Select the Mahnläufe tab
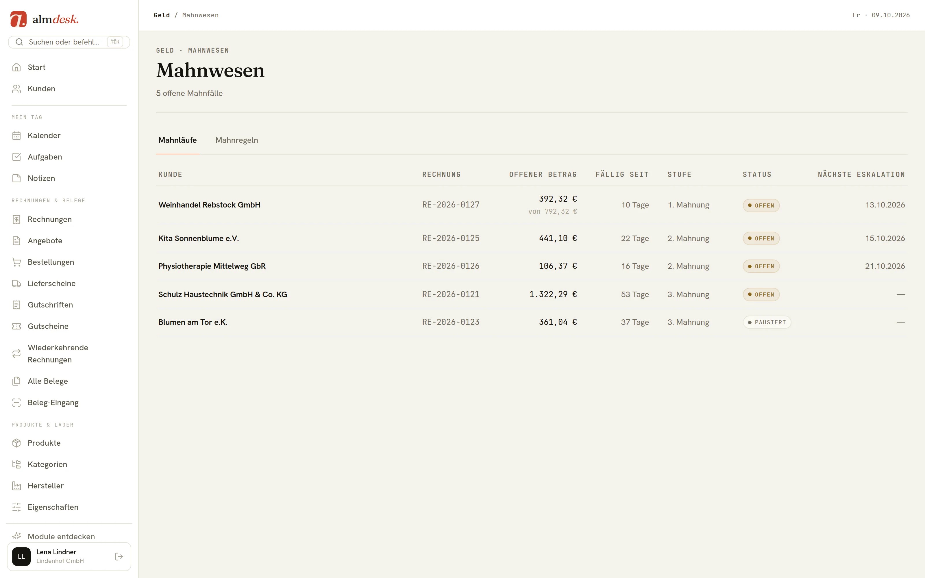Image resolution: width=925 pixels, height=578 pixels. click(177, 140)
